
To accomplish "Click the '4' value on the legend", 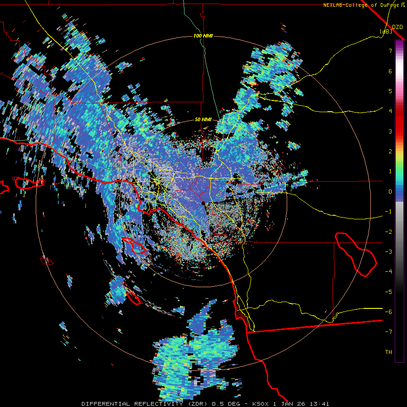I will coord(390,111).
